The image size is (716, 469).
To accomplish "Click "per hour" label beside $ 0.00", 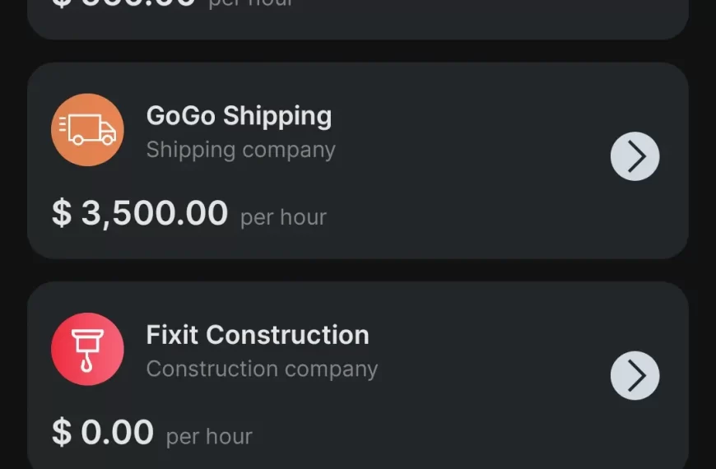I will [209, 436].
